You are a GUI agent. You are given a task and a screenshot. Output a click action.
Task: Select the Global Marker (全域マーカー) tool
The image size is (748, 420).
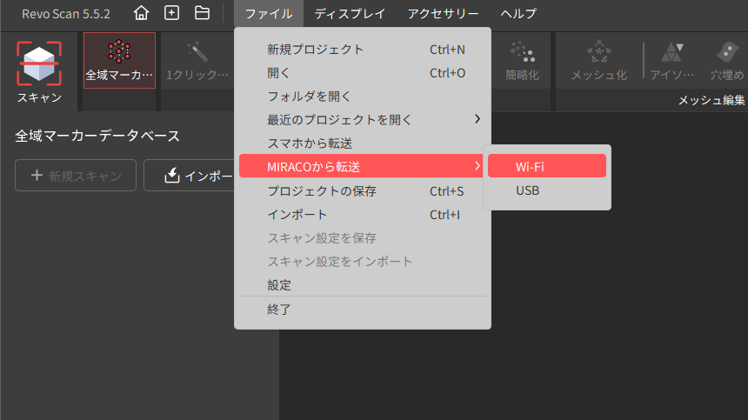click(x=119, y=61)
